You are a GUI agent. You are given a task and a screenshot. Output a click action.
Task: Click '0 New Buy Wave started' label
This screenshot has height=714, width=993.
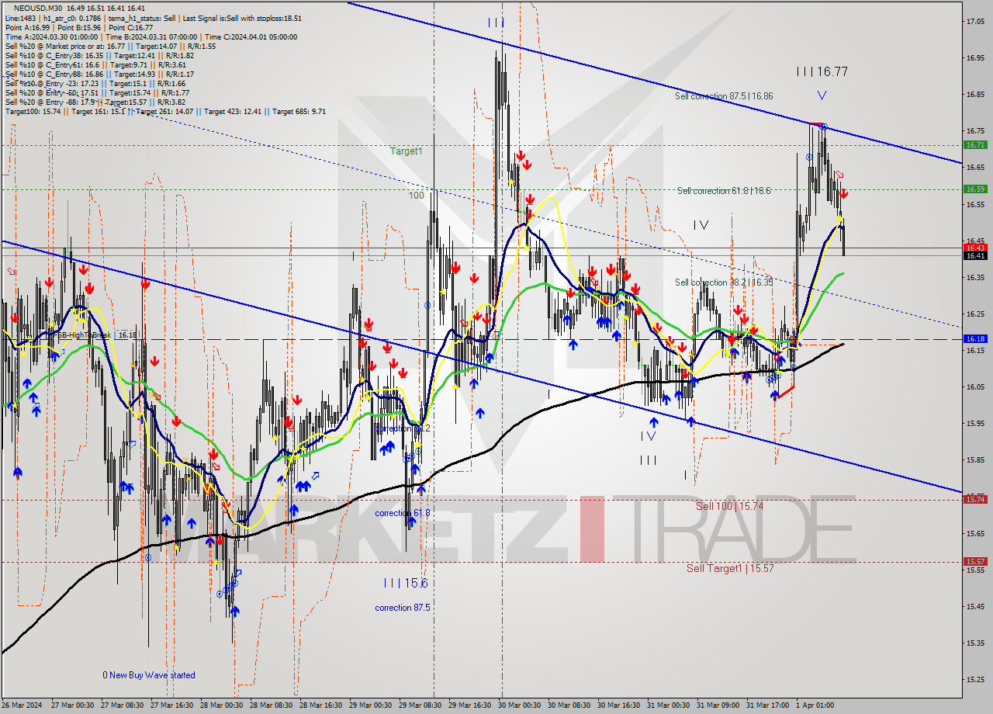point(149,675)
